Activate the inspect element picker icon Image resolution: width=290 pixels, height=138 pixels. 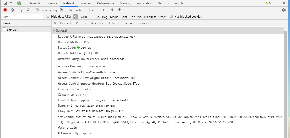(5, 3)
